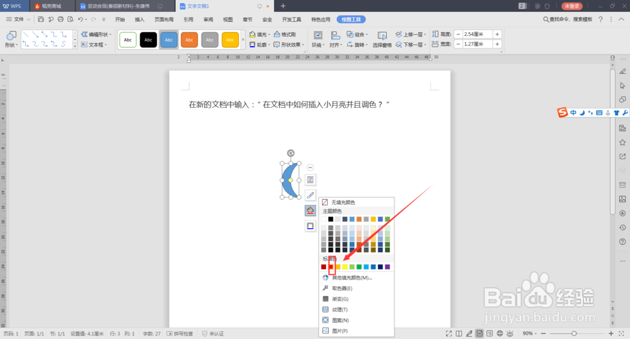This screenshot has height=339, width=630.
Task: Click the Redo arrow icon
Action: (x=94, y=20)
